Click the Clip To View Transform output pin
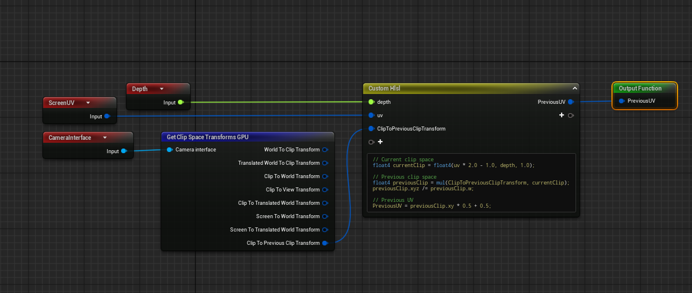 325,190
